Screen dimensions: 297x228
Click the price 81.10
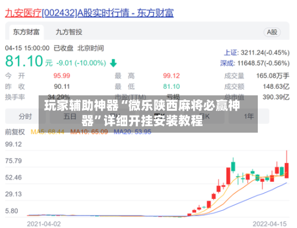point(24,61)
